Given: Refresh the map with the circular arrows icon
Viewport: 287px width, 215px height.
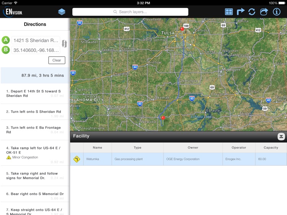Looking at the screenshot, I should tap(252, 12).
